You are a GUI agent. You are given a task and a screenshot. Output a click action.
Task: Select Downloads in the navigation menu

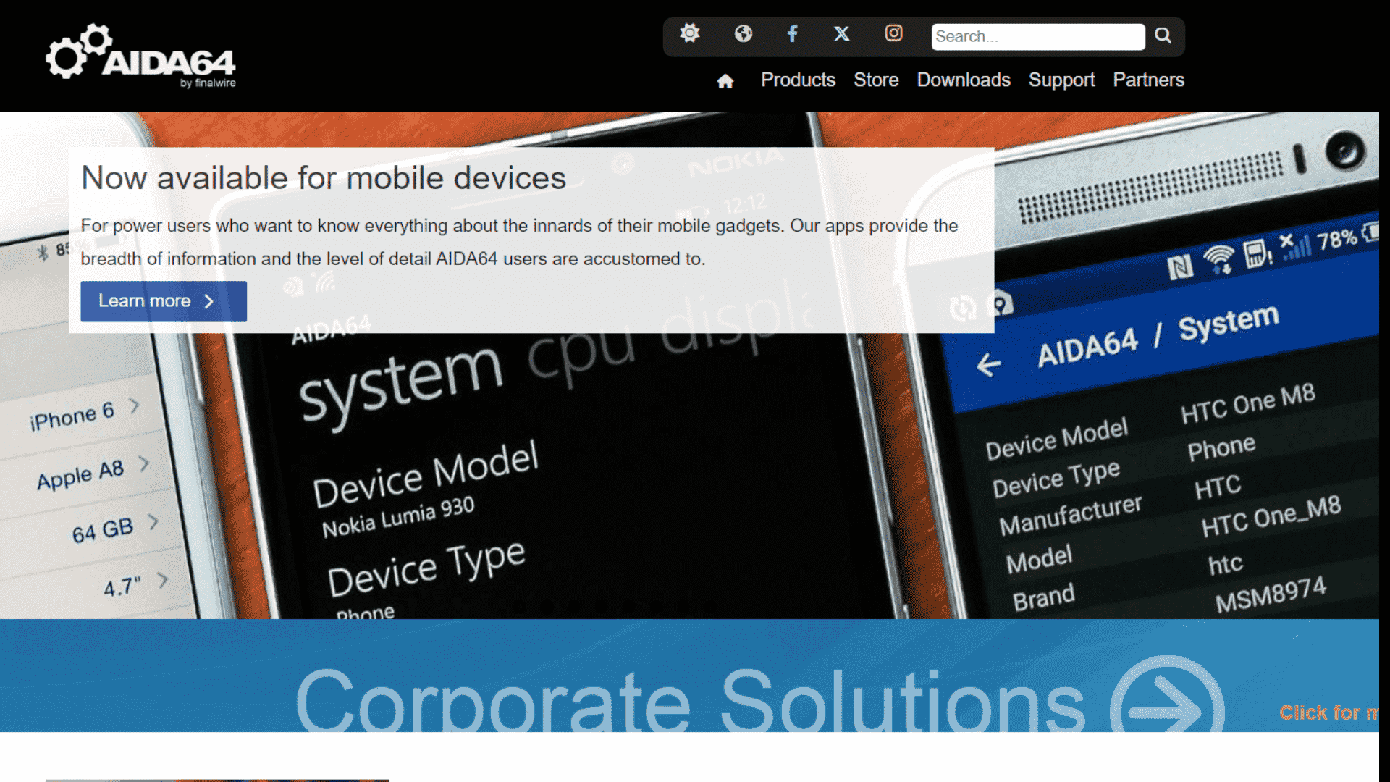point(964,80)
